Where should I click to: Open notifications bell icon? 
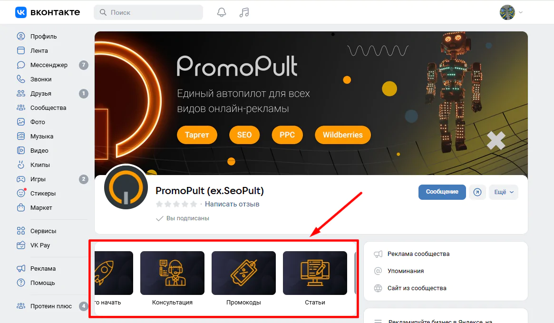click(222, 12)
